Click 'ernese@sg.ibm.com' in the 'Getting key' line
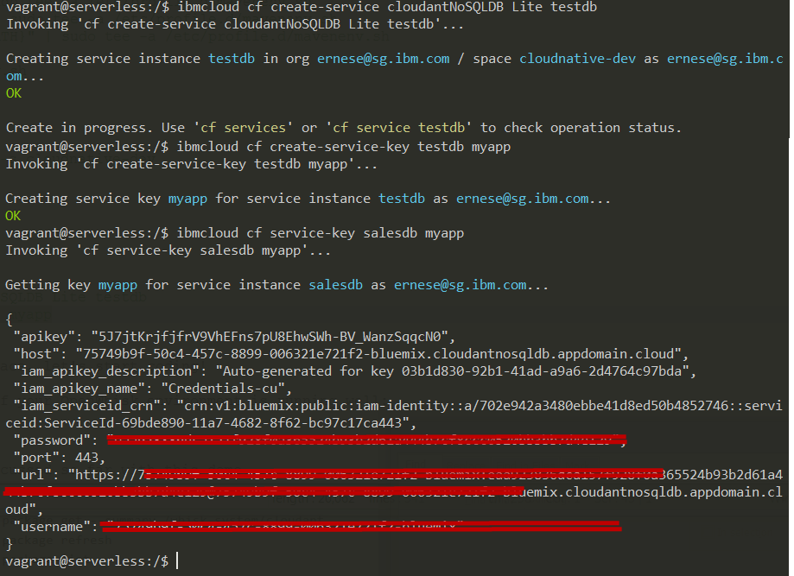 [x=460, y=285]
